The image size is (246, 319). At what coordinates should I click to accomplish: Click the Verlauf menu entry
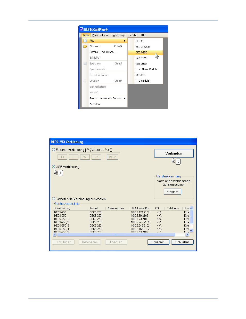pos(104,92)
